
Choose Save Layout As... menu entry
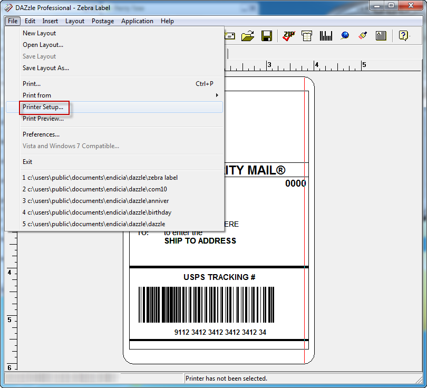click(x=114, y=68)
